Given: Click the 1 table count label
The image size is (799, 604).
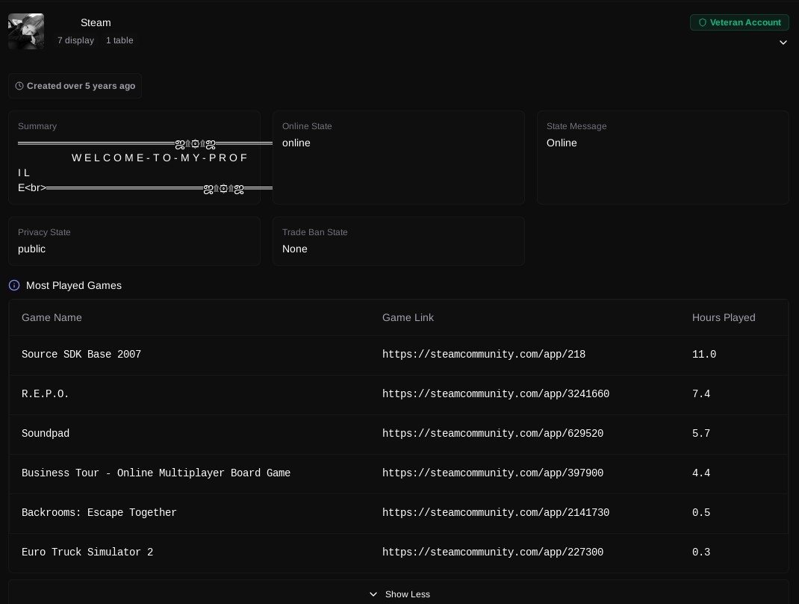Looking at the screenshot, I should tap(119, 40).
